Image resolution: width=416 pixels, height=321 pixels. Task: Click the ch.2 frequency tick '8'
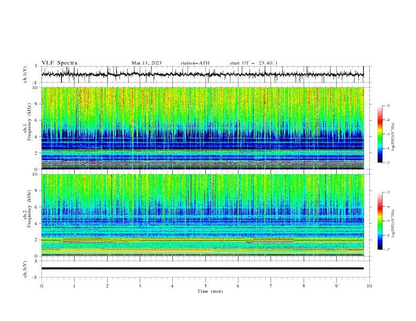pos(37,191)
